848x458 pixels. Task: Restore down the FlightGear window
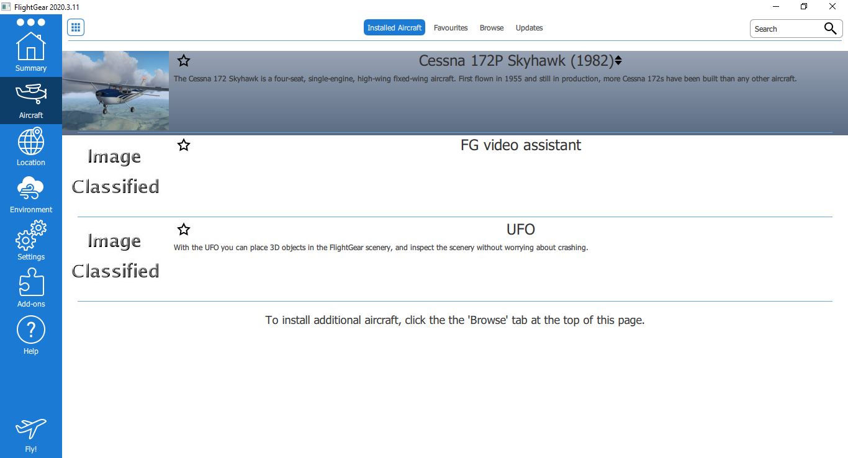click(804, 7)
